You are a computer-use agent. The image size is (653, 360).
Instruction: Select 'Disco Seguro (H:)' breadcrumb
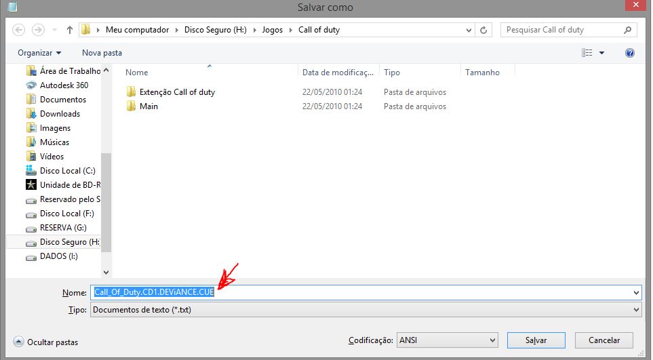(216, 30)
